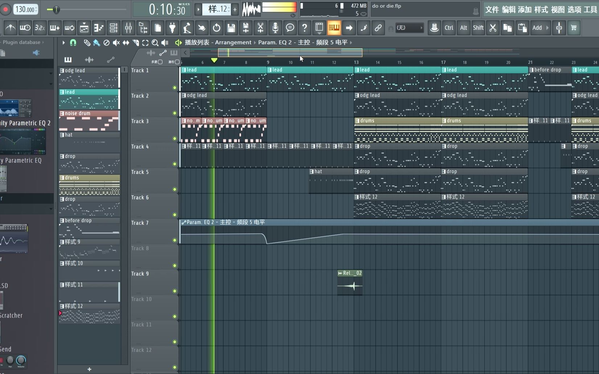Open the channel rack icon
The height and width of the screenshot is (374, 599).
tap(114, 28)
